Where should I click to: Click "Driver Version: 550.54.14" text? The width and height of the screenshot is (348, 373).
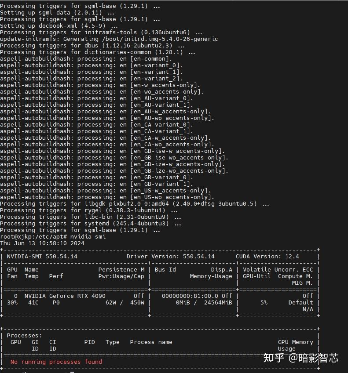click(171, 257)
